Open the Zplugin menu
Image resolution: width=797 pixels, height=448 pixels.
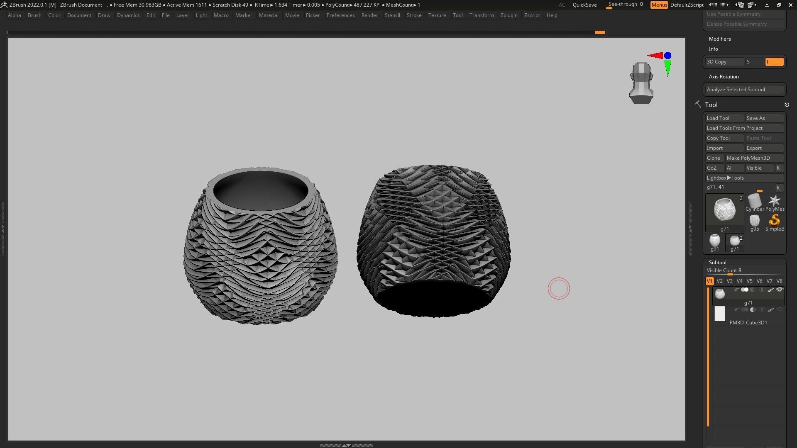[x=509, y=15]
